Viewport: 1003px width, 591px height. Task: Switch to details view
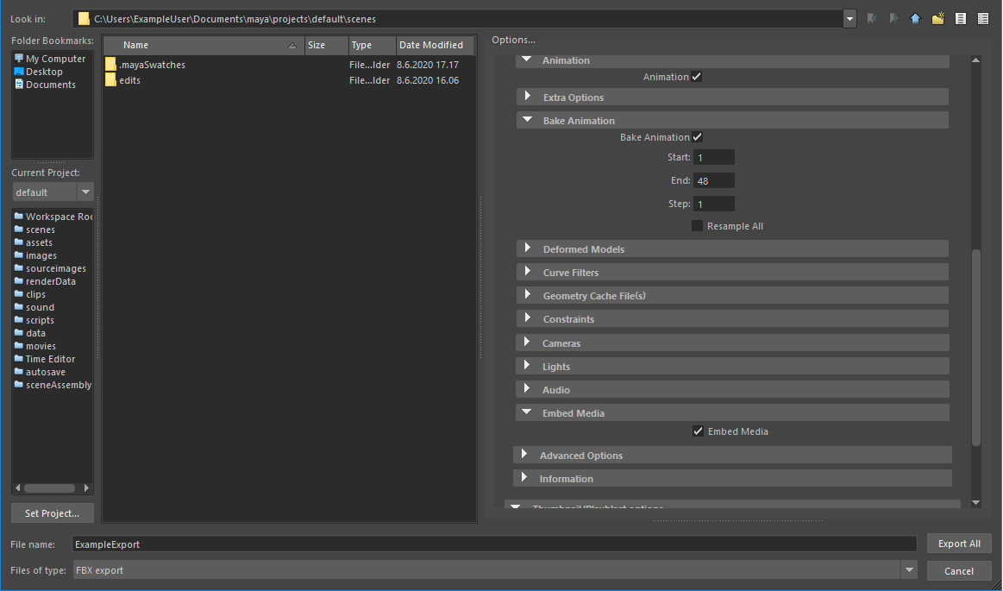(x=981, y=17)
